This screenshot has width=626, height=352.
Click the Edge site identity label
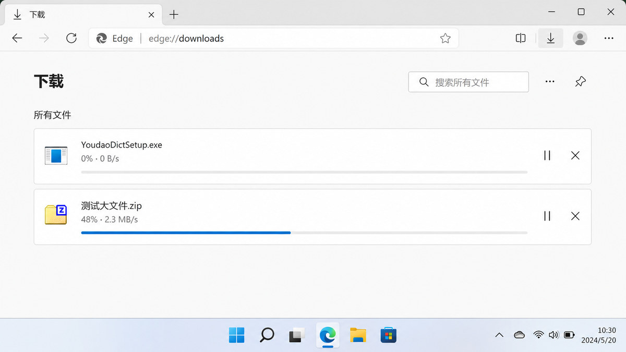tap(115, 38)
